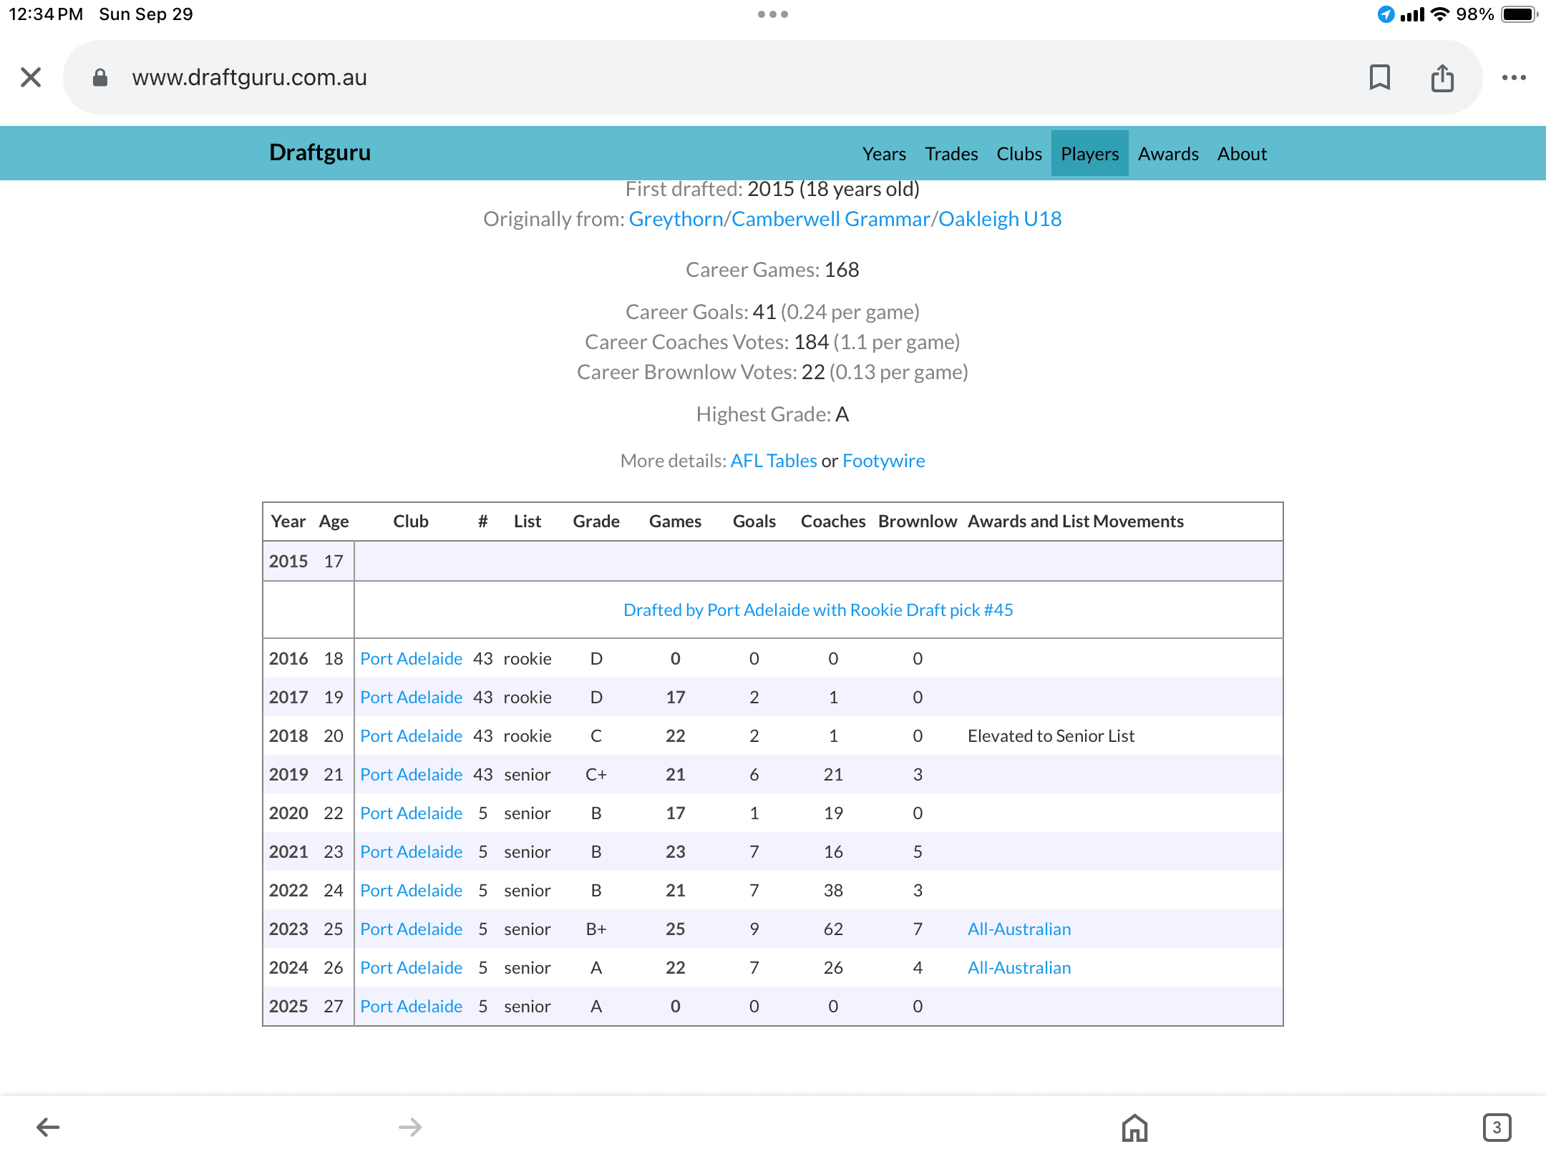
Task: Follow the Greythorn origin link
Action: click(x=676, y=219)
